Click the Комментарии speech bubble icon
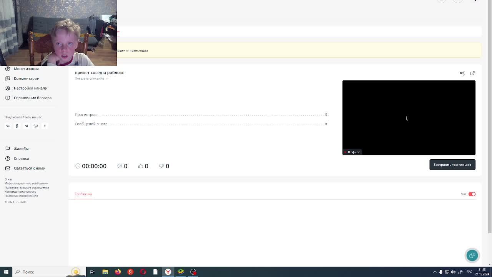492x277 pixels. coord(8,78)
